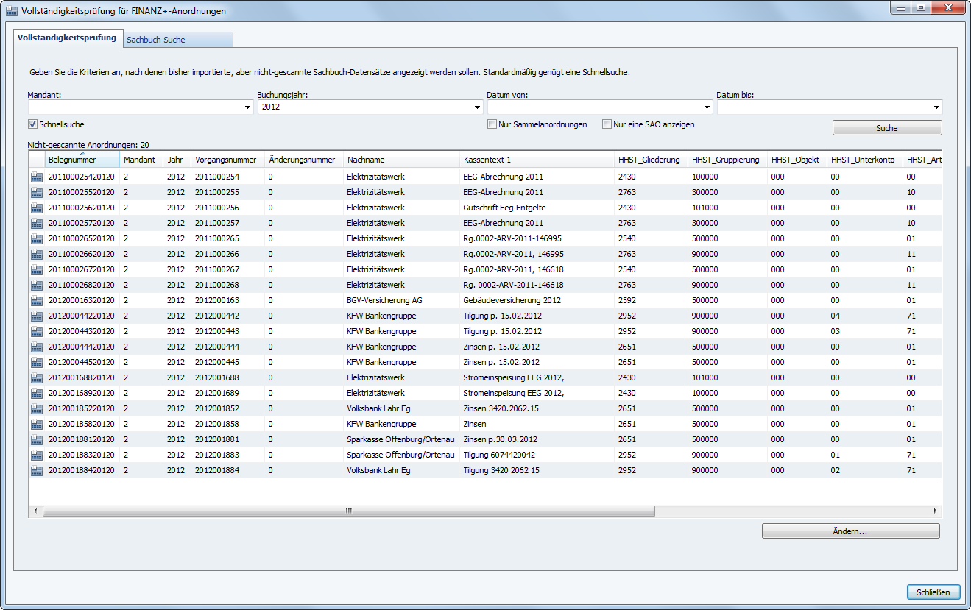This screenshot has width=971, height=610.
Task: Click the horizontal scrollbar thumb under the table
Action: pyautogui.click(x=348, y=511)
